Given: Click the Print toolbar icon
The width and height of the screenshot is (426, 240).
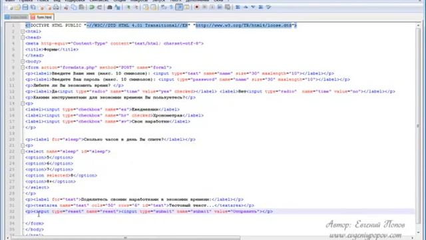Looking at the screenshot, I should [x=56, y=7].
